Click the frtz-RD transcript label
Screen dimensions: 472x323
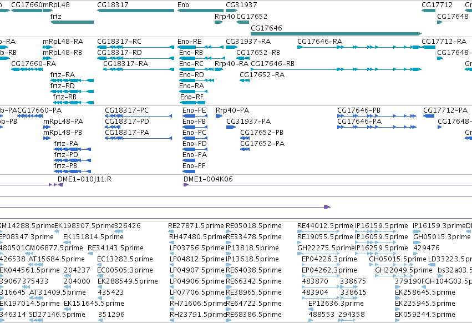tap(62, 86)
